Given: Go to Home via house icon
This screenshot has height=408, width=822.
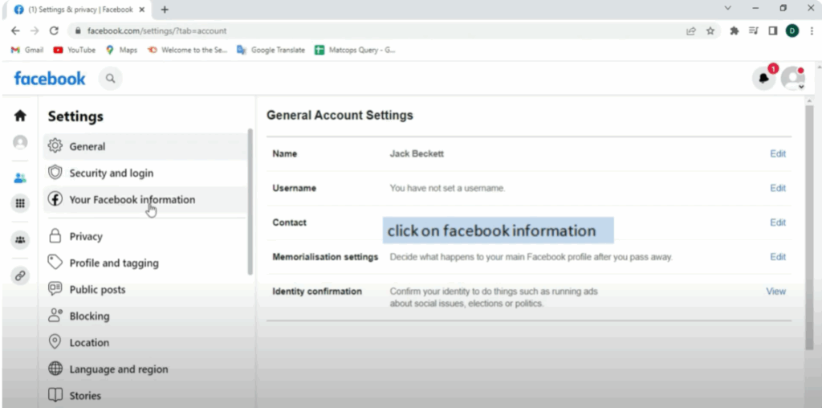Looking at the screenshot, I should tap(20, 116).
